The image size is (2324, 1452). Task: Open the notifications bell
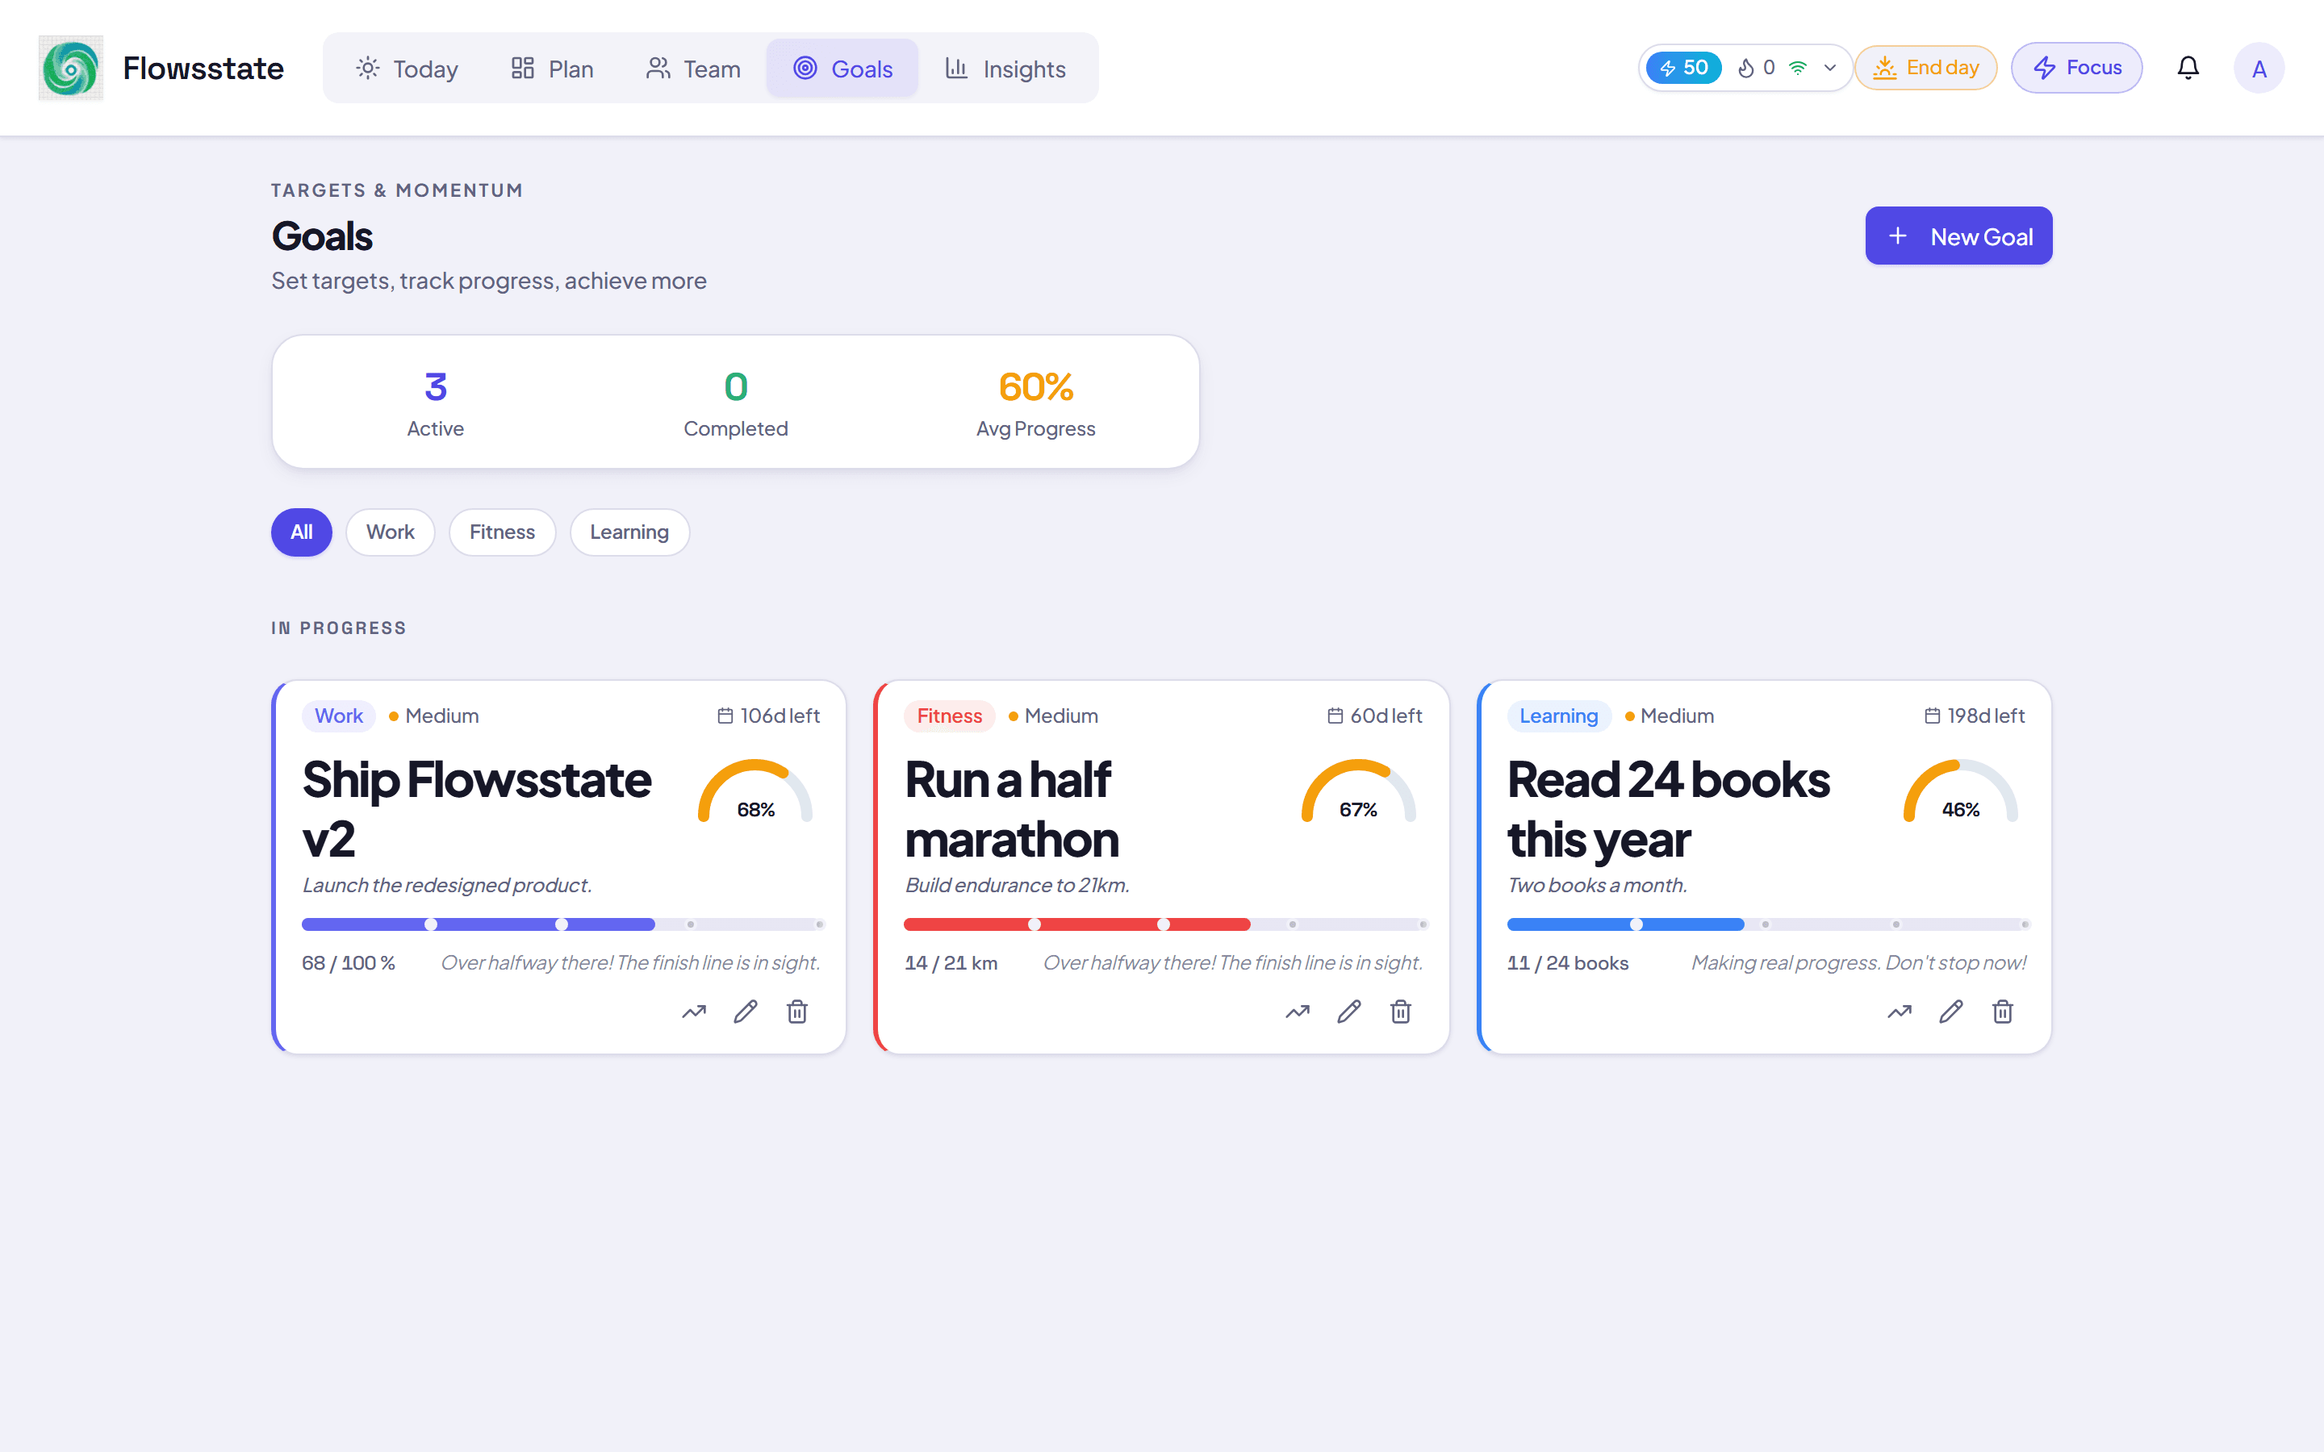[x=2188, y=69]
